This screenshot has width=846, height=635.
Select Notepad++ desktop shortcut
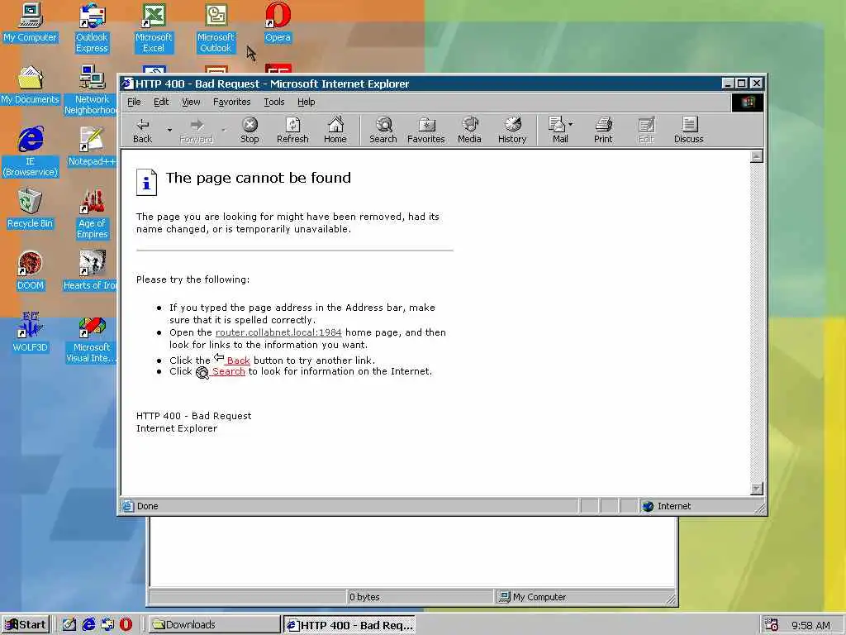92,147
